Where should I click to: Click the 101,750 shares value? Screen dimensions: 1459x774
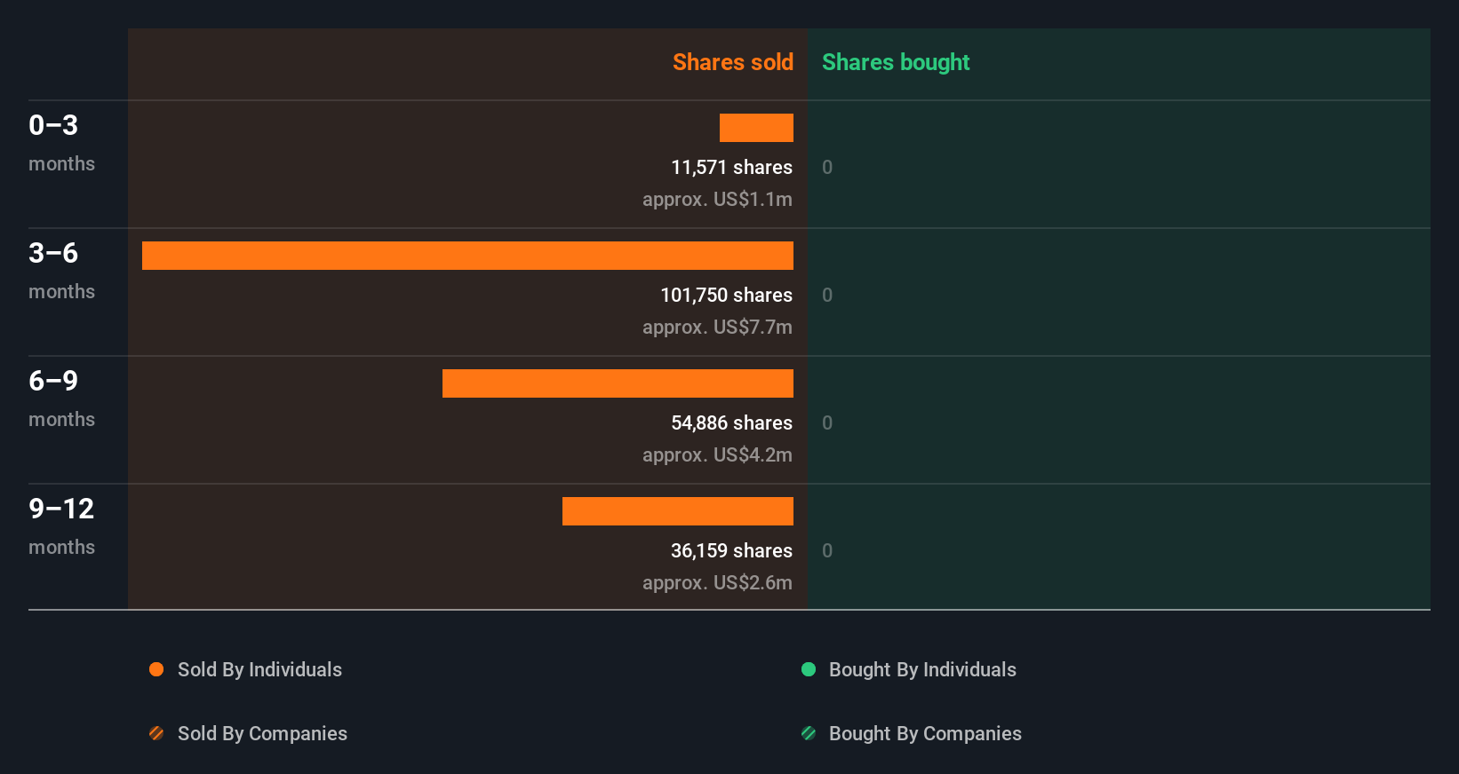726,295
